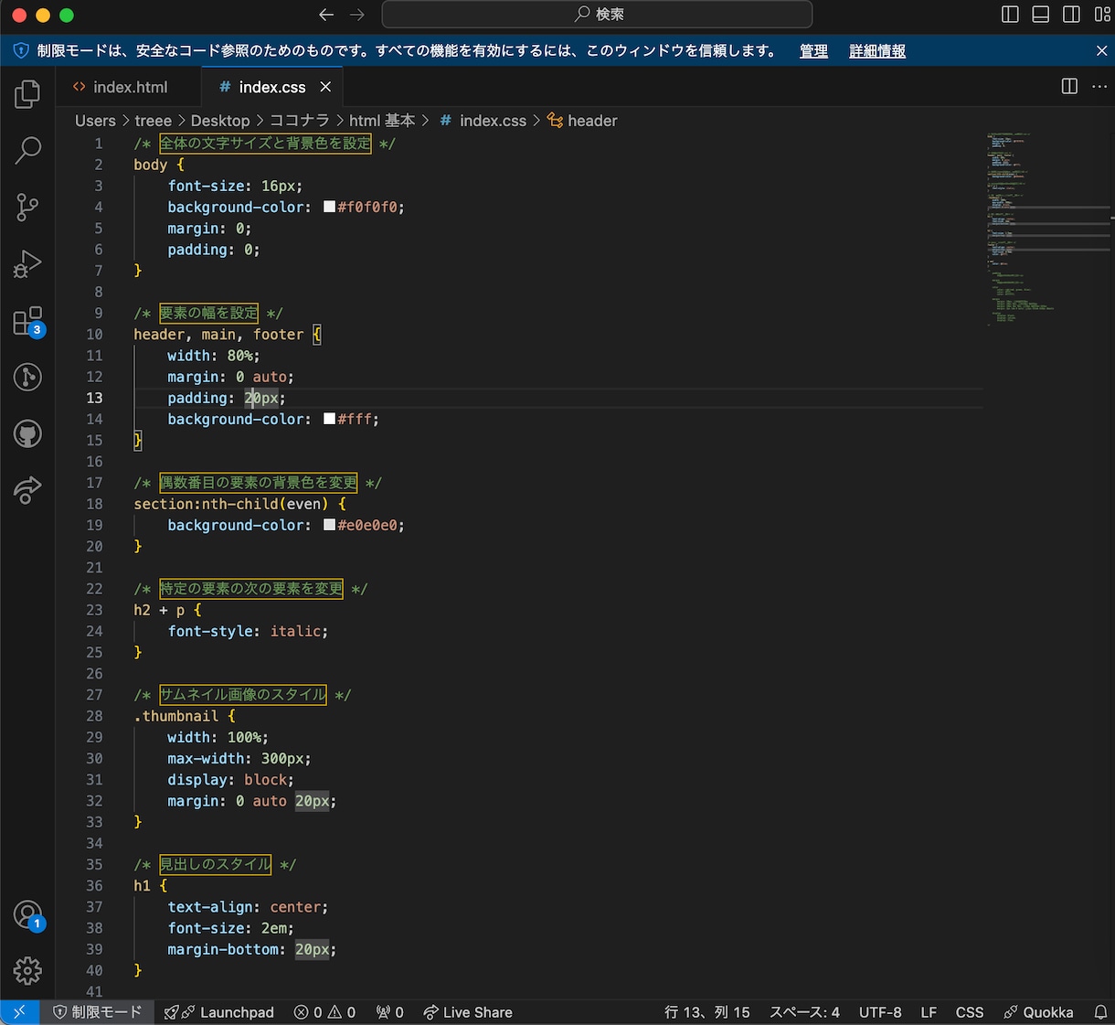Click the font-style: italic declaration
The width and height of the screenshot is (1115, 1025).
(248, 631)
